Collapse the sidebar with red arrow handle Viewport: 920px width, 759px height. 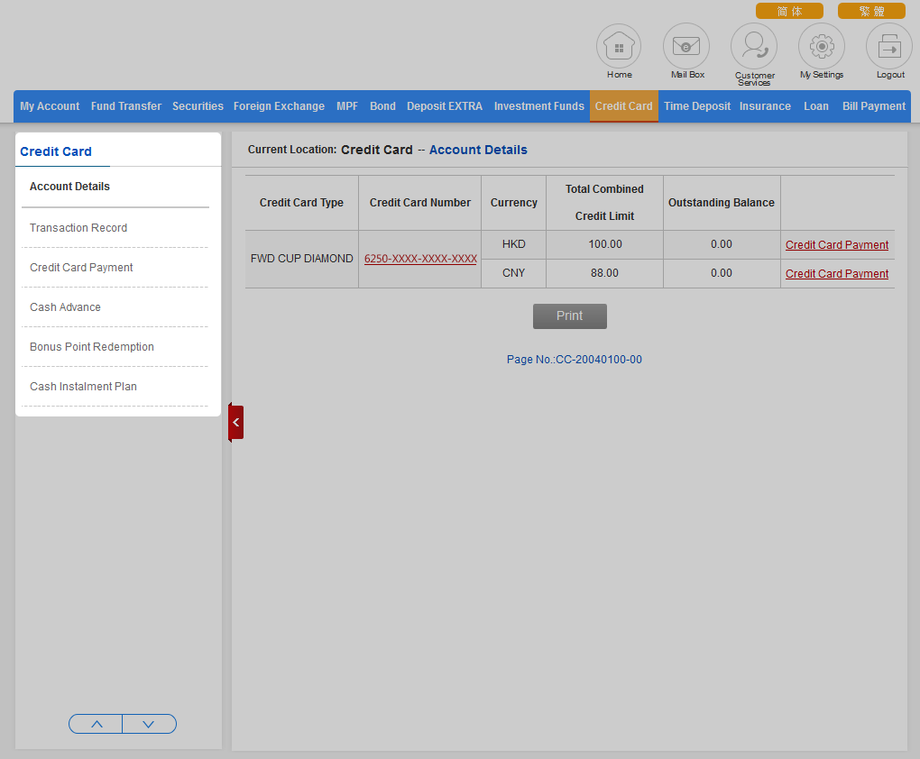point(236,422)
